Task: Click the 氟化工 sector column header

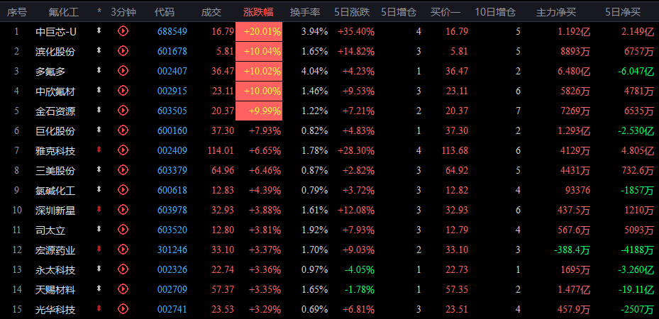Action: pos(63,12)
